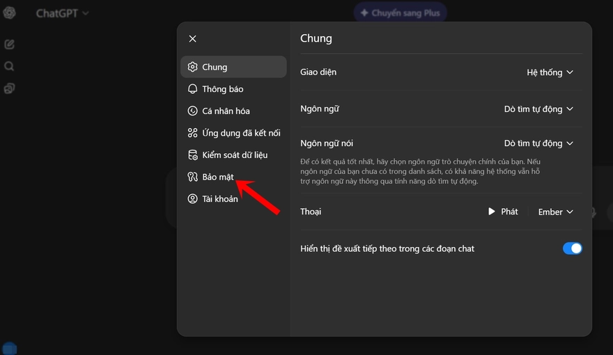The height and width of the screenshot is (355, 613).
Task: Switch to the Bảo mật tab
Action: tap(217, 177)
